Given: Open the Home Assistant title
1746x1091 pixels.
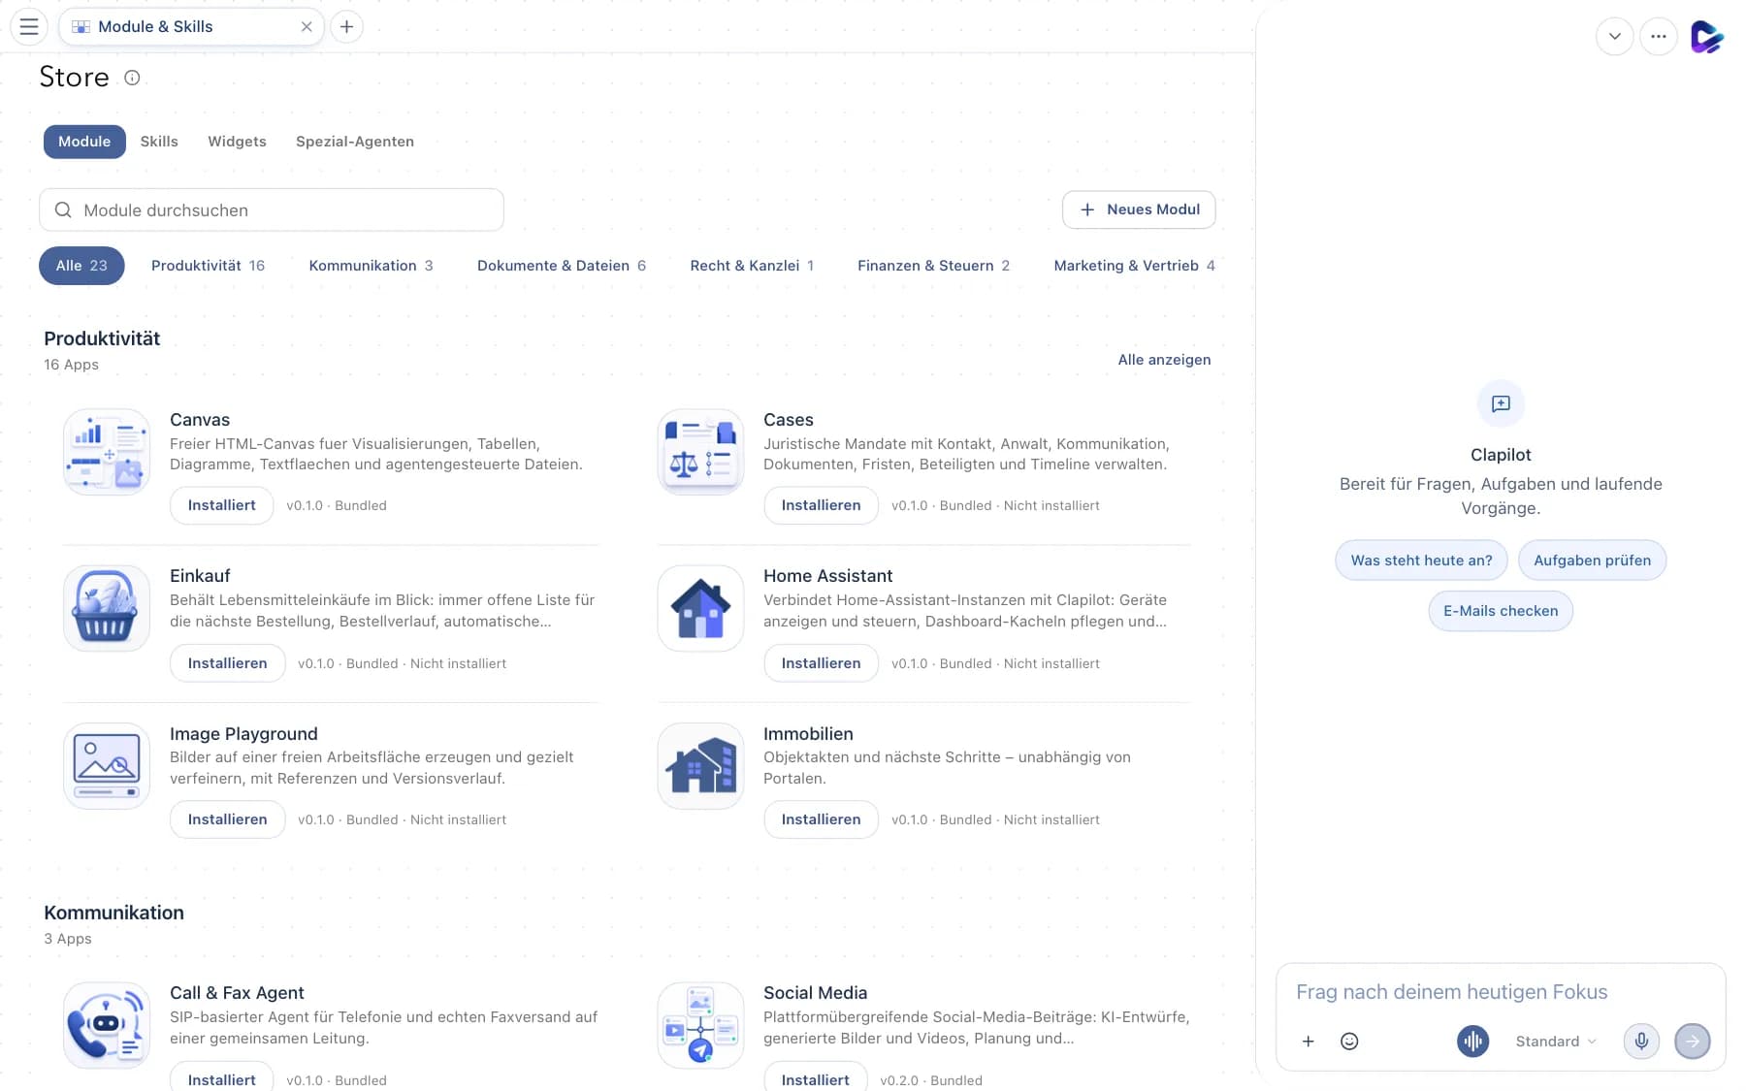Looking at the screenshot, I should click(x=827, y=576).
